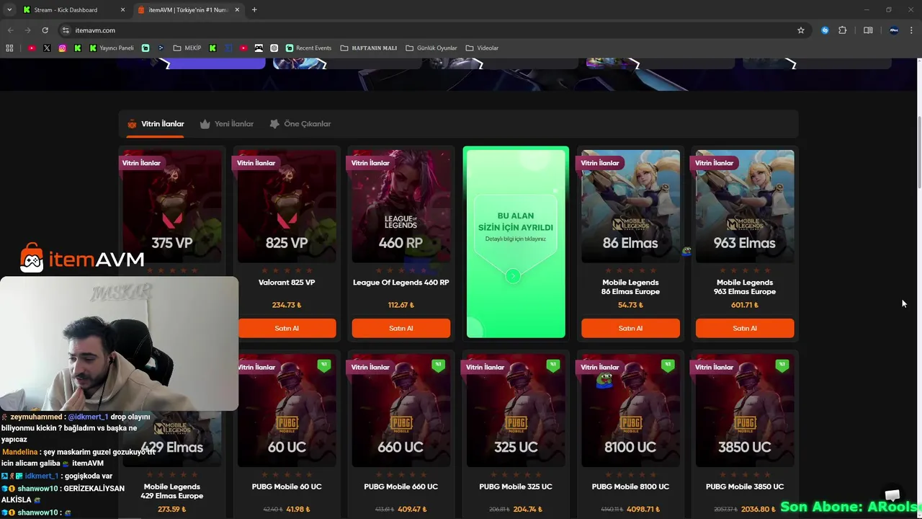Screen dimensions: 922x519
Task: Go back to previous page
Action: [10, 30]
